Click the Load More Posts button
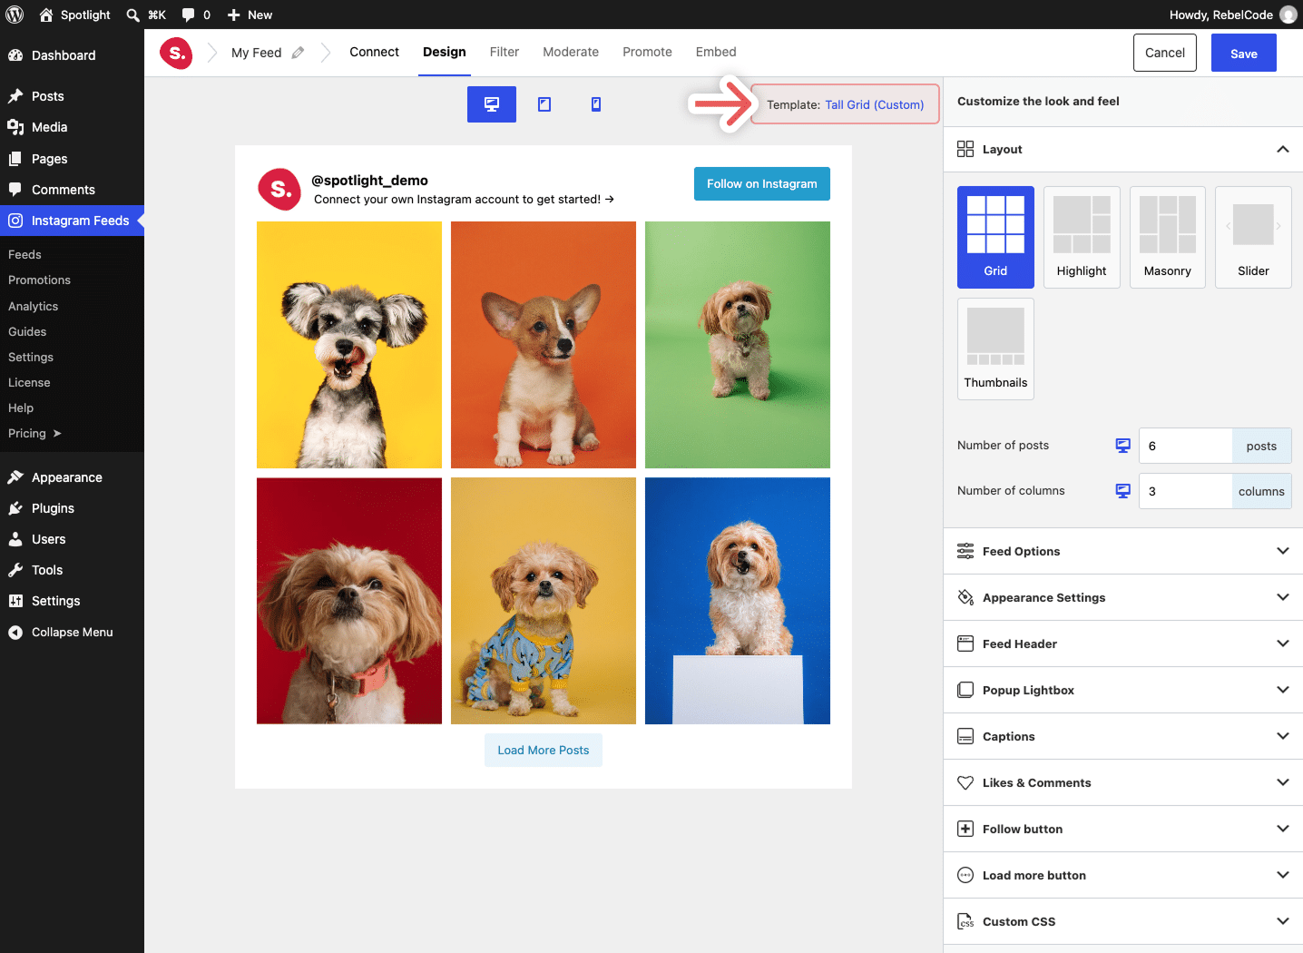Image resolution: width=1303 pixels, height=953 pixels. coord(544,750)
